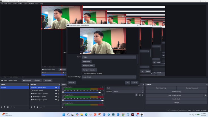Open Telegram from taskbar

pyautogui.click(x=109, y=115)
